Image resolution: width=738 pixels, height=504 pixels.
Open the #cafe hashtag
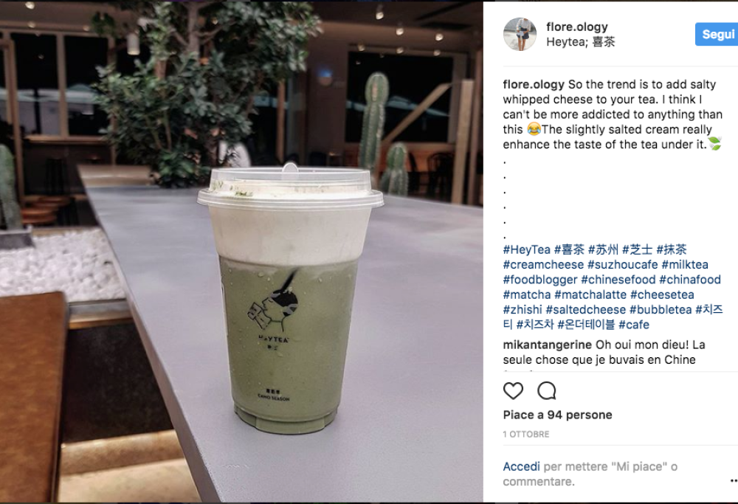point(633,325)
